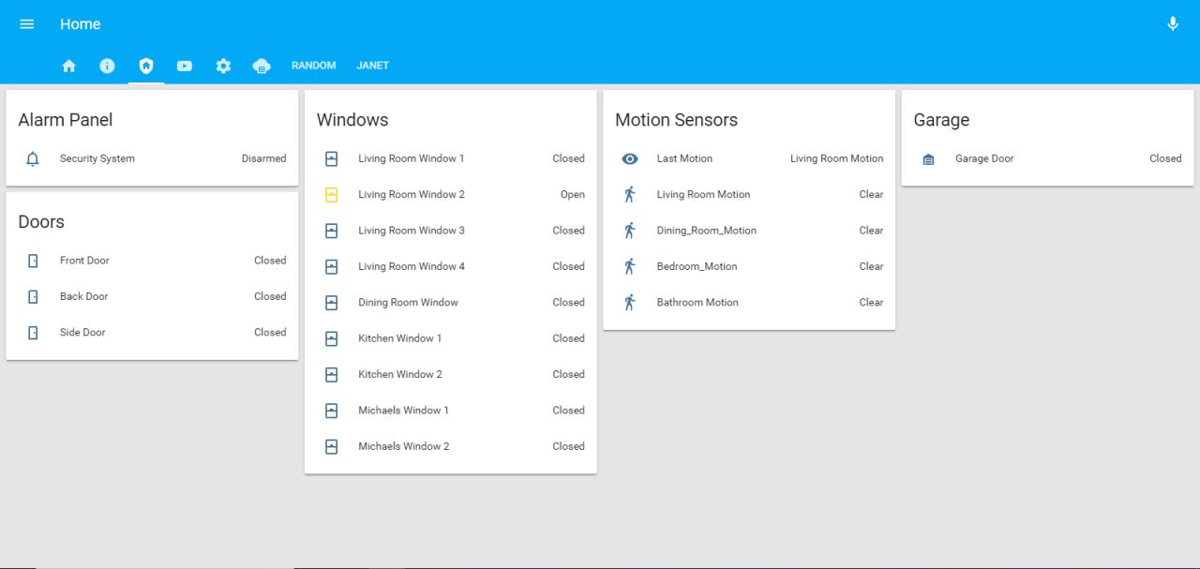Click the Last Motion eye icon
The width and height of the screenshot is (1200, 569).
(630, 158)
